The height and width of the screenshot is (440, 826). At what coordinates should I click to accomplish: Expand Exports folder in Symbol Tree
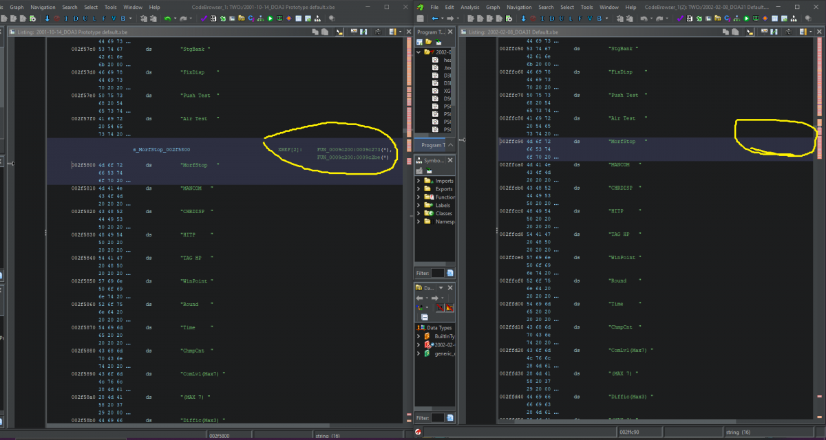coord(418,189)
